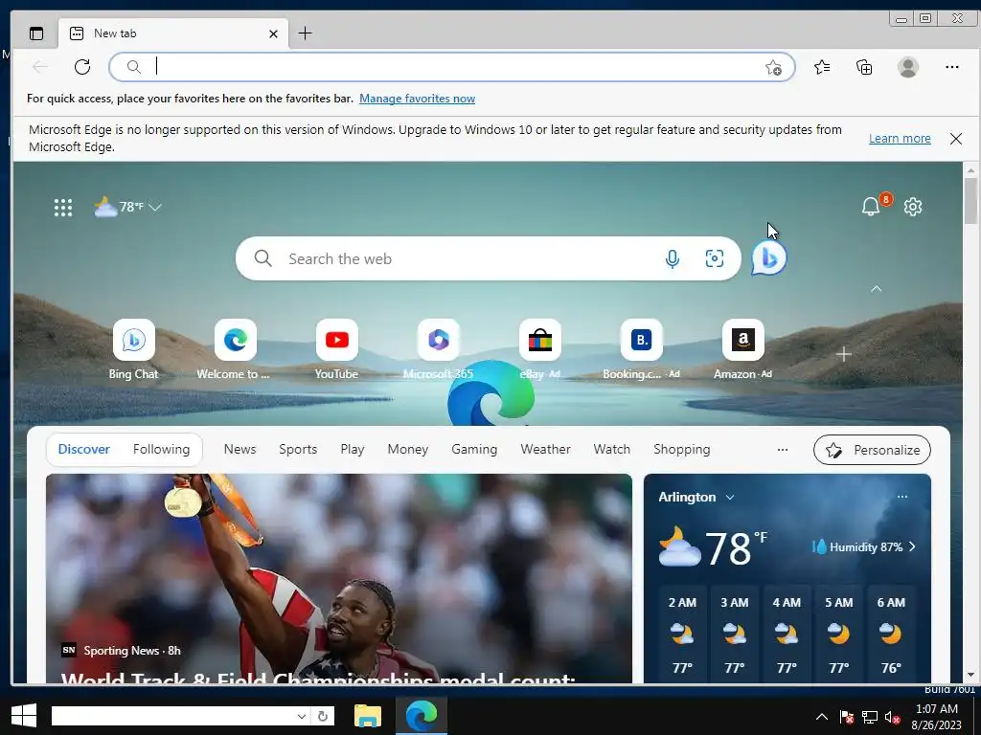Screen dimensions: 981x735
Task: Open the Collections icon
Action: click(x=865, y=67)
